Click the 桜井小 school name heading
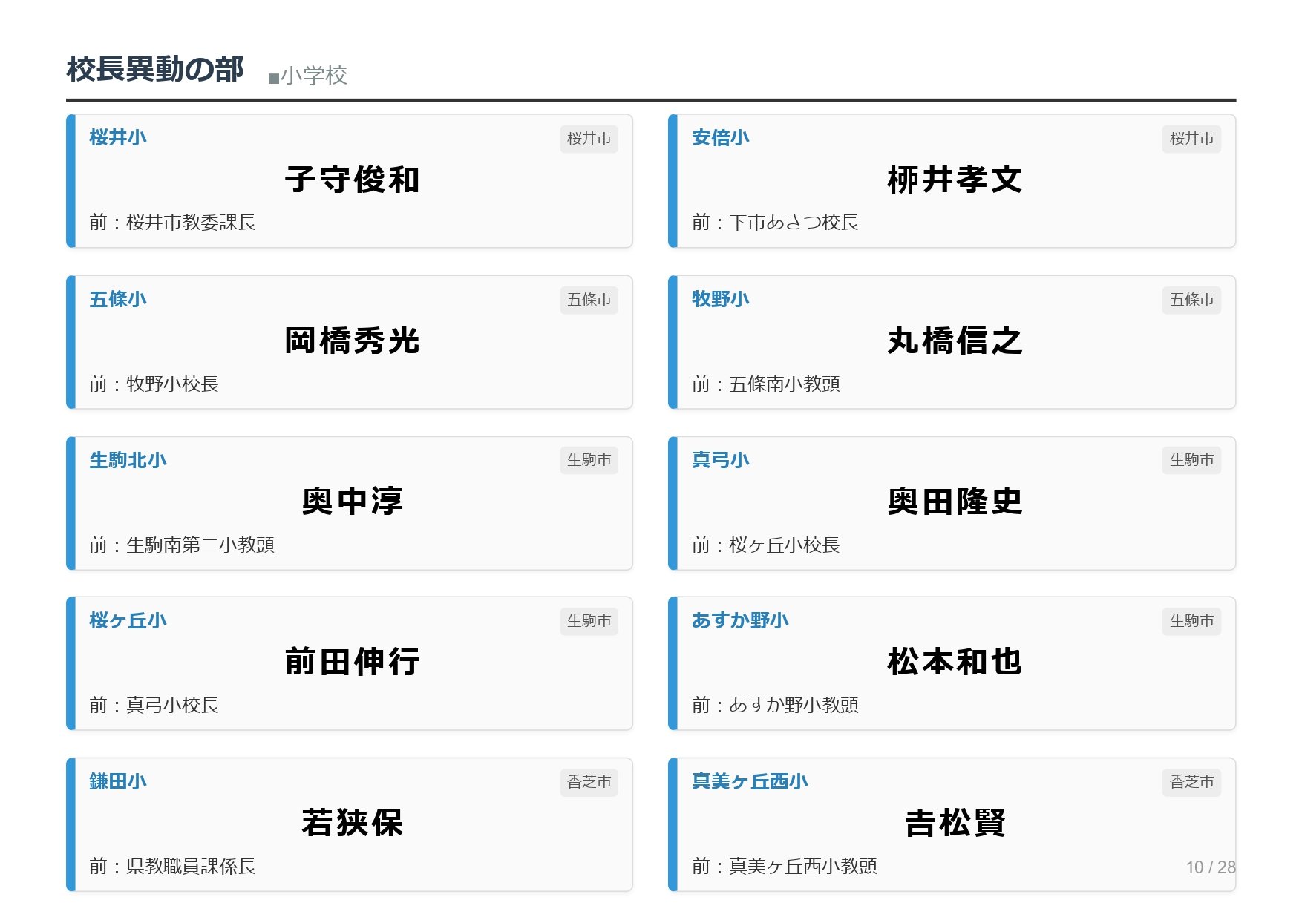1302x920 pixels. pyautogui.click(x=117, y=137)
